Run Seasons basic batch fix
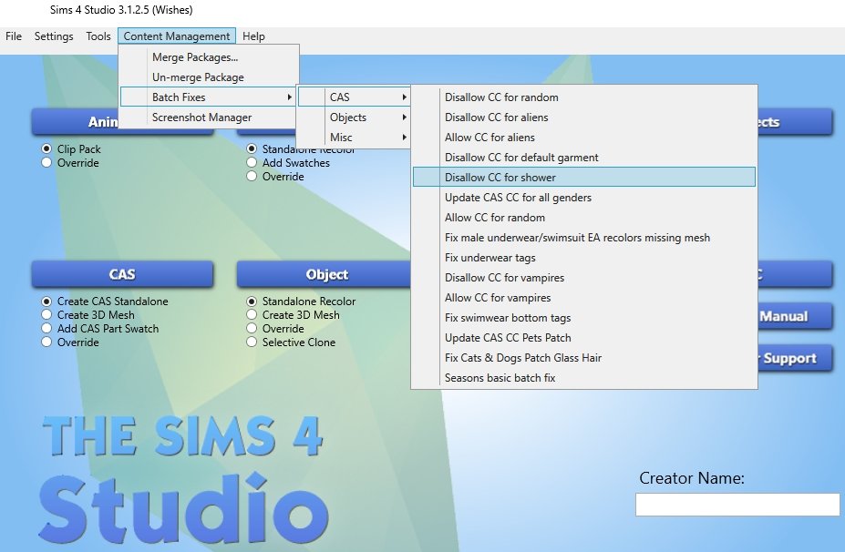This screenshot has height=552, width=845. [x=584, y=377]
